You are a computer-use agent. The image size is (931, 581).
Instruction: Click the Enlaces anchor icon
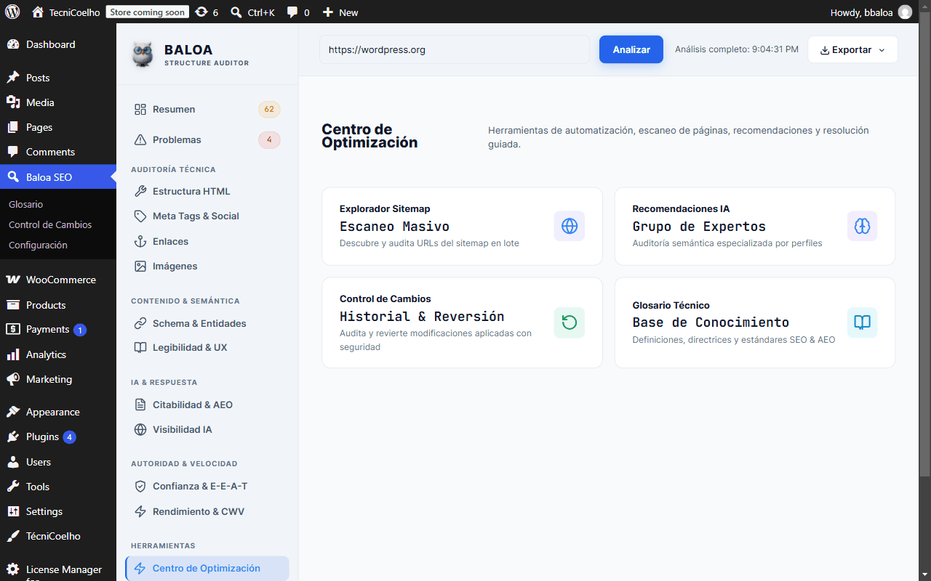pyautogui.click(x=140, y=241)
